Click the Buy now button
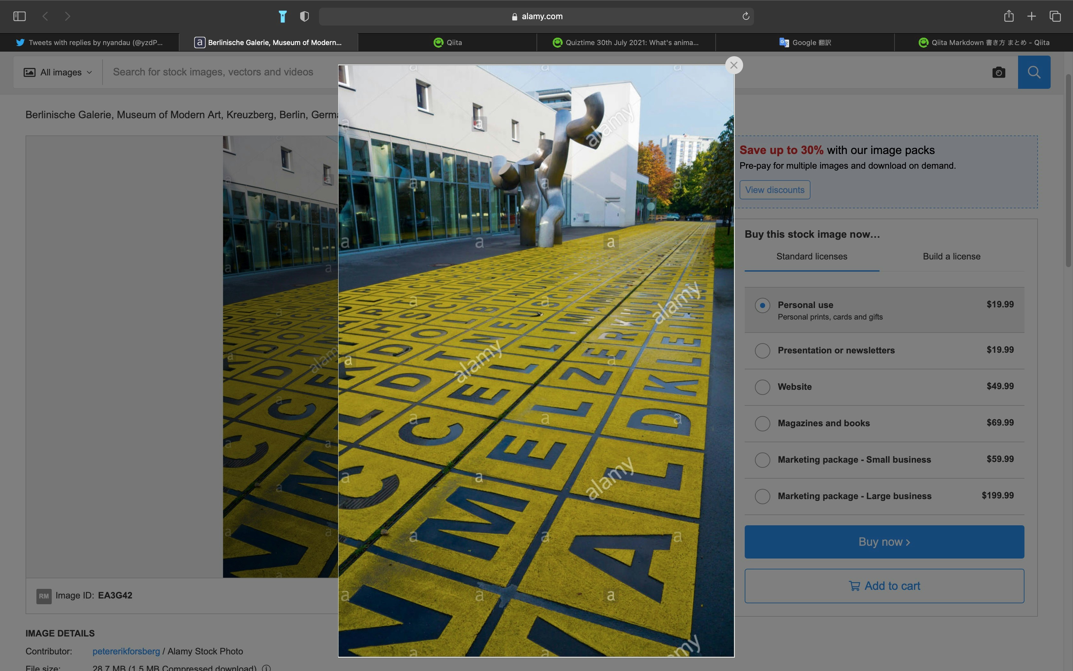 [x=884, y=542]
